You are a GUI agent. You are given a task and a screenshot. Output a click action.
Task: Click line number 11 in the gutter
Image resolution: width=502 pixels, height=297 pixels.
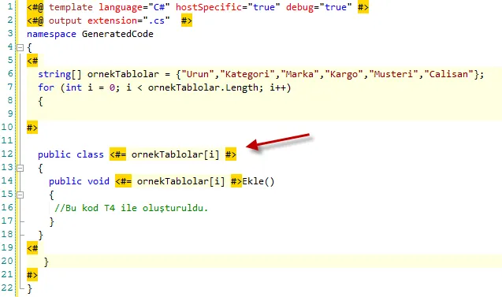(7, 141)
